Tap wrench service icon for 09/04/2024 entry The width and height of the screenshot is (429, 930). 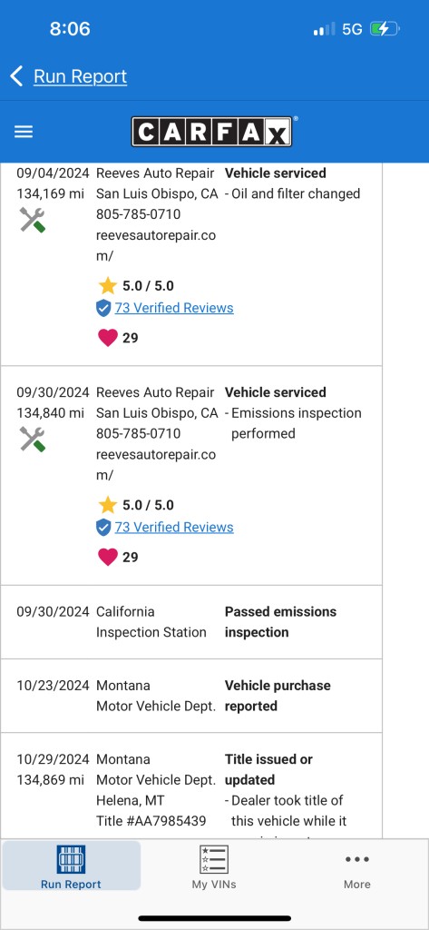coord(33,220)
